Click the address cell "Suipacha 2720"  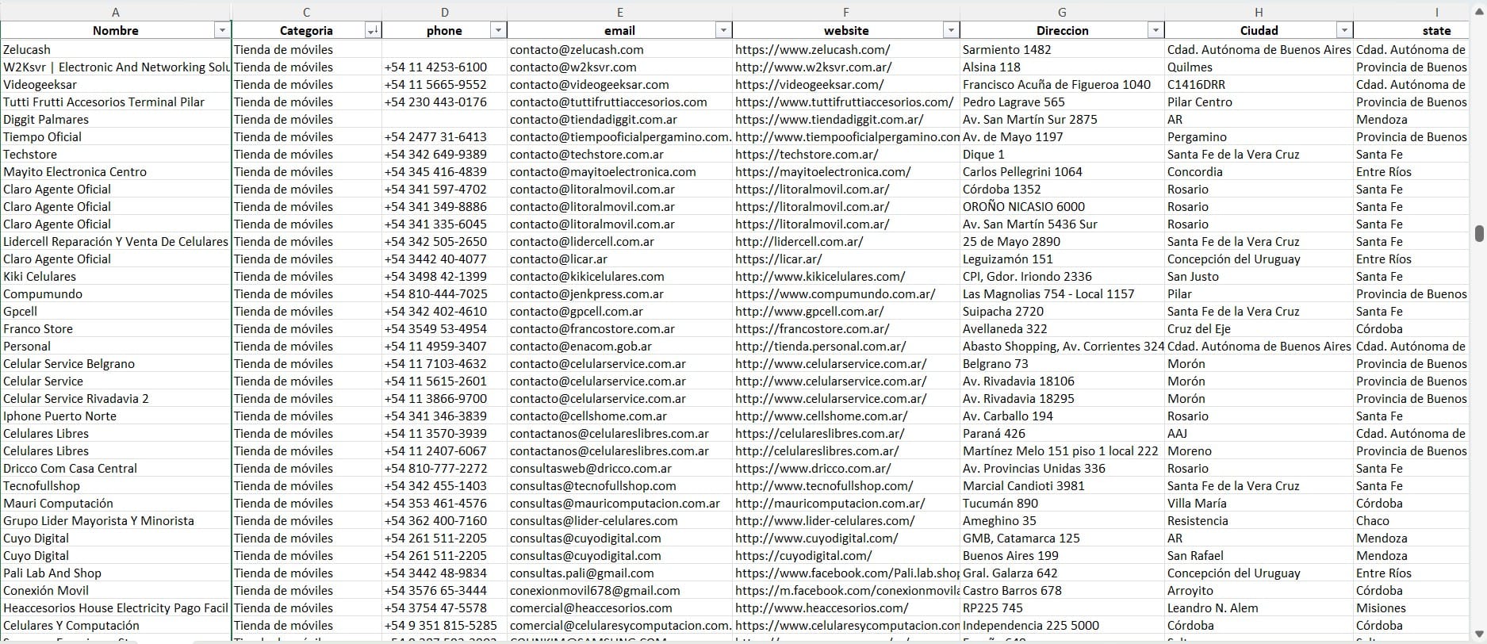1062,311
